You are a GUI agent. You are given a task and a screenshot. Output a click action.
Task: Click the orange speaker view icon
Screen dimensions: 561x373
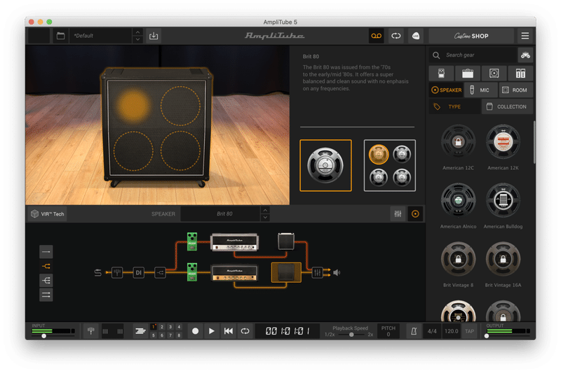[x=415, y=214]
